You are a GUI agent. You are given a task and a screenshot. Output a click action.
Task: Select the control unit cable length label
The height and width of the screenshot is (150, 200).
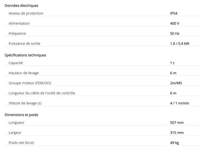coord(42,93)
